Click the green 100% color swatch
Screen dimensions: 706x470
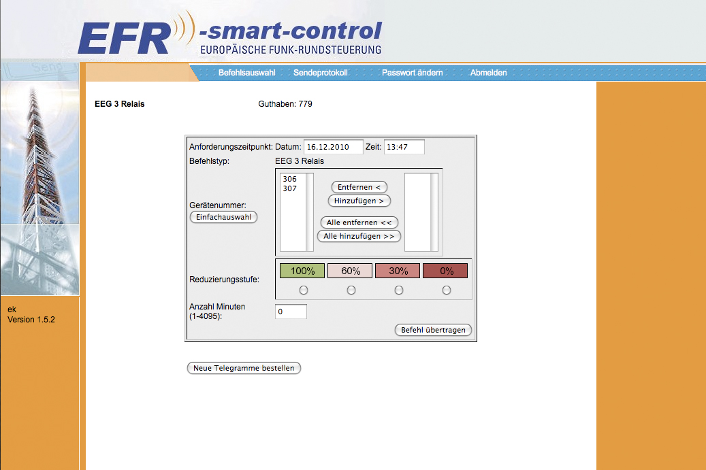pos(303,271)
